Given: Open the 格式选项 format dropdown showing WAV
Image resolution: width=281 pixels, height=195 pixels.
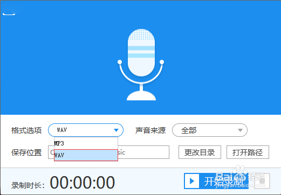Looking at the screenshot, I should click(x=86, y=130).
